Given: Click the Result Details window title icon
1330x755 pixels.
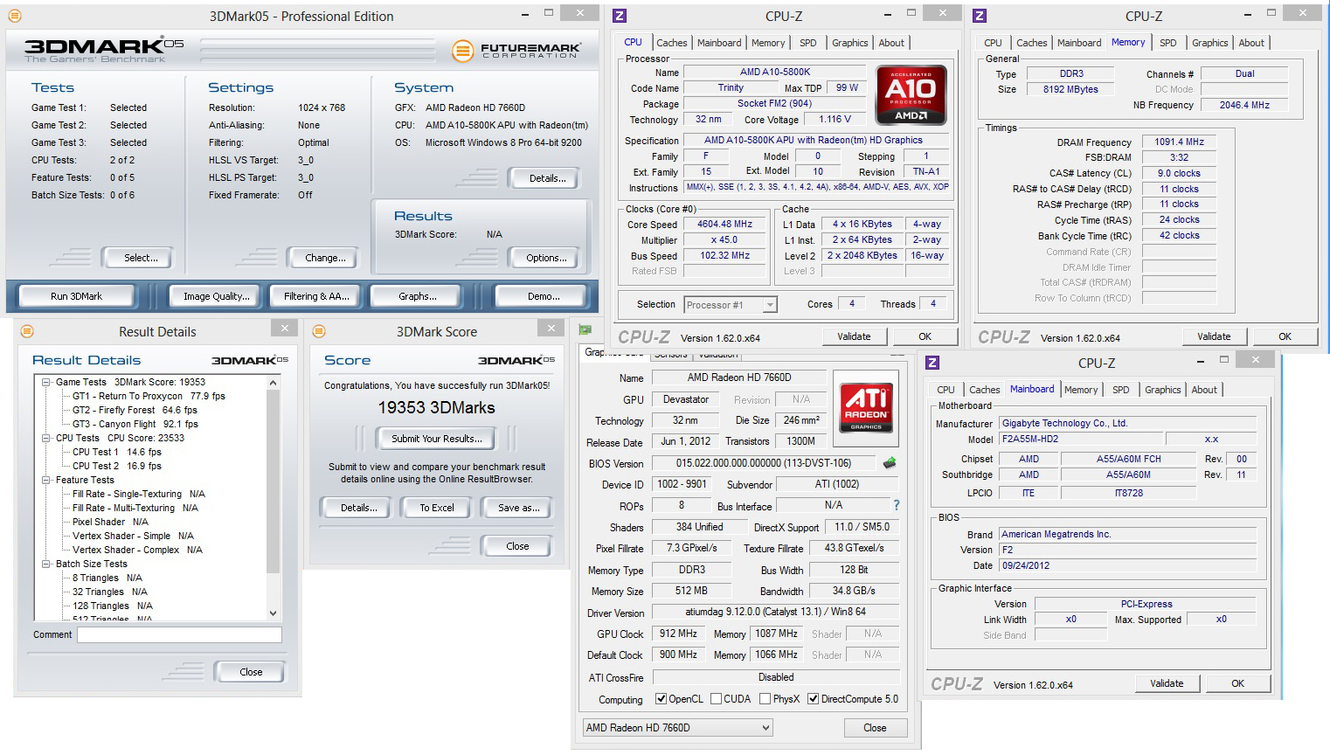Looking at the screenshot, I should coord(27,331).
